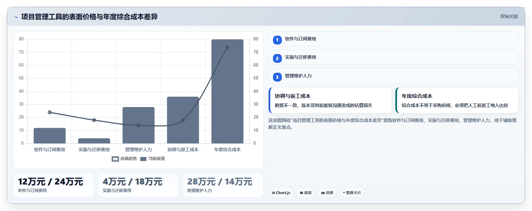Toggle the 改善趋势 legend item
The width and height of the screenshot is (532, 211).
pyautogui.click(x=124, y=159)
